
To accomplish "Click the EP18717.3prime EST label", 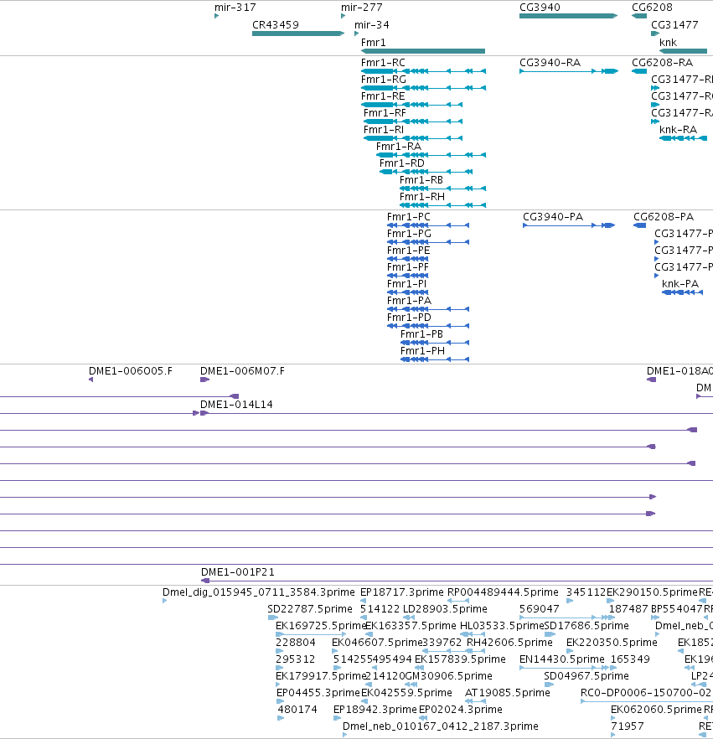I will point(402,592).
